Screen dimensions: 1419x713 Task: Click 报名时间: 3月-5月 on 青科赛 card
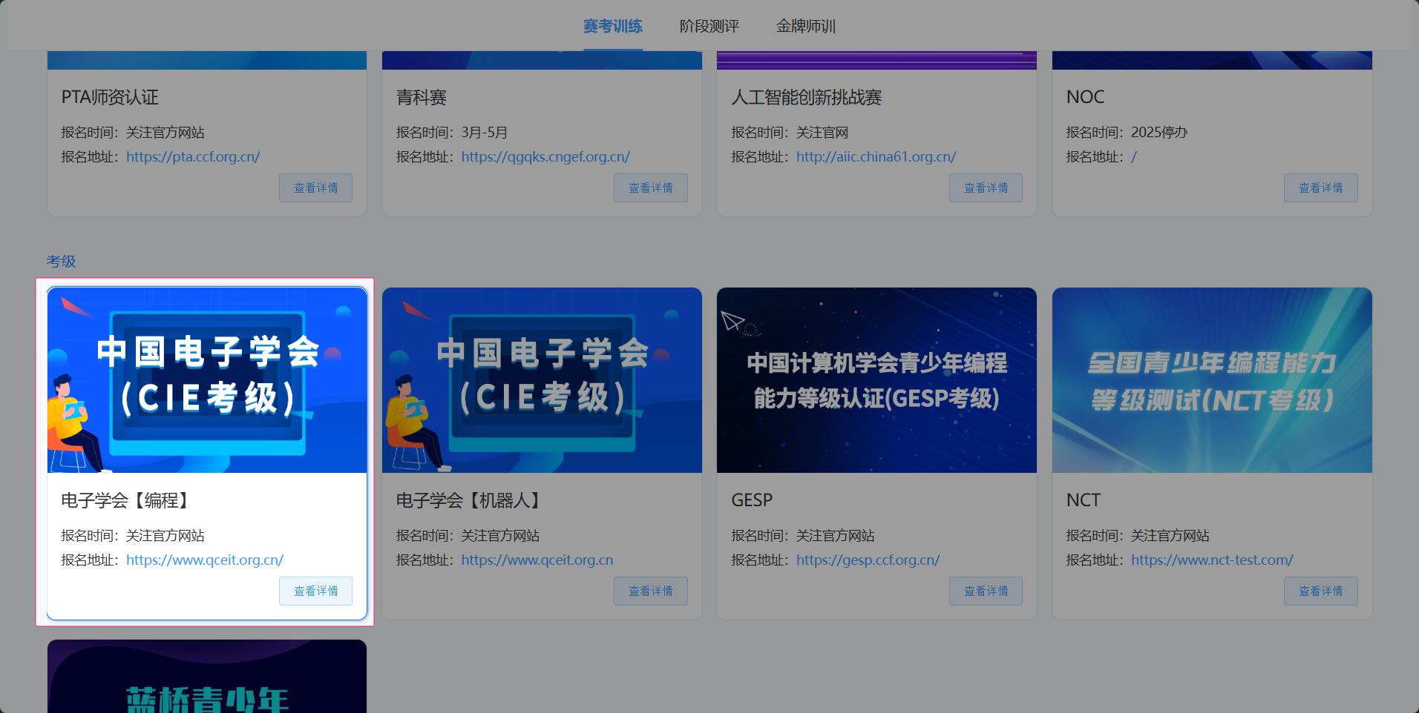coord(452,133)
